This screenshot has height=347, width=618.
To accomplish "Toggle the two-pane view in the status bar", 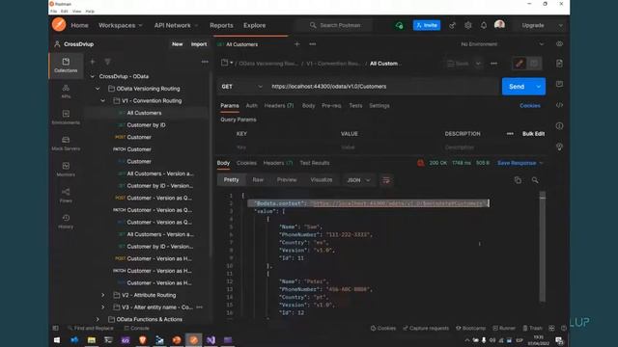I will 551,328.
